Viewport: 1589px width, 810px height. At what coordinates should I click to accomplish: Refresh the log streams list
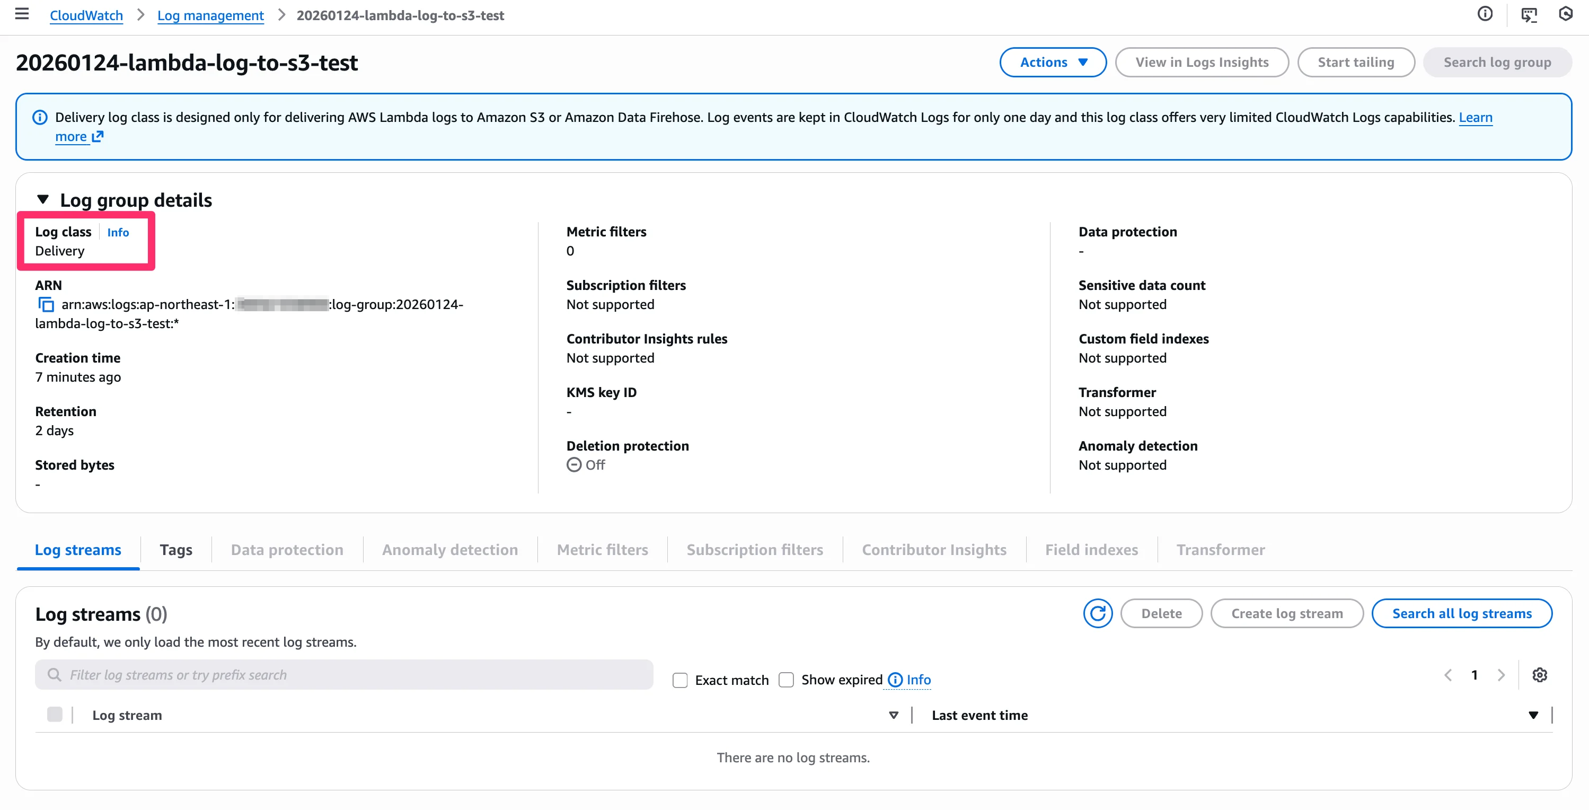[x=1097, y=613]
